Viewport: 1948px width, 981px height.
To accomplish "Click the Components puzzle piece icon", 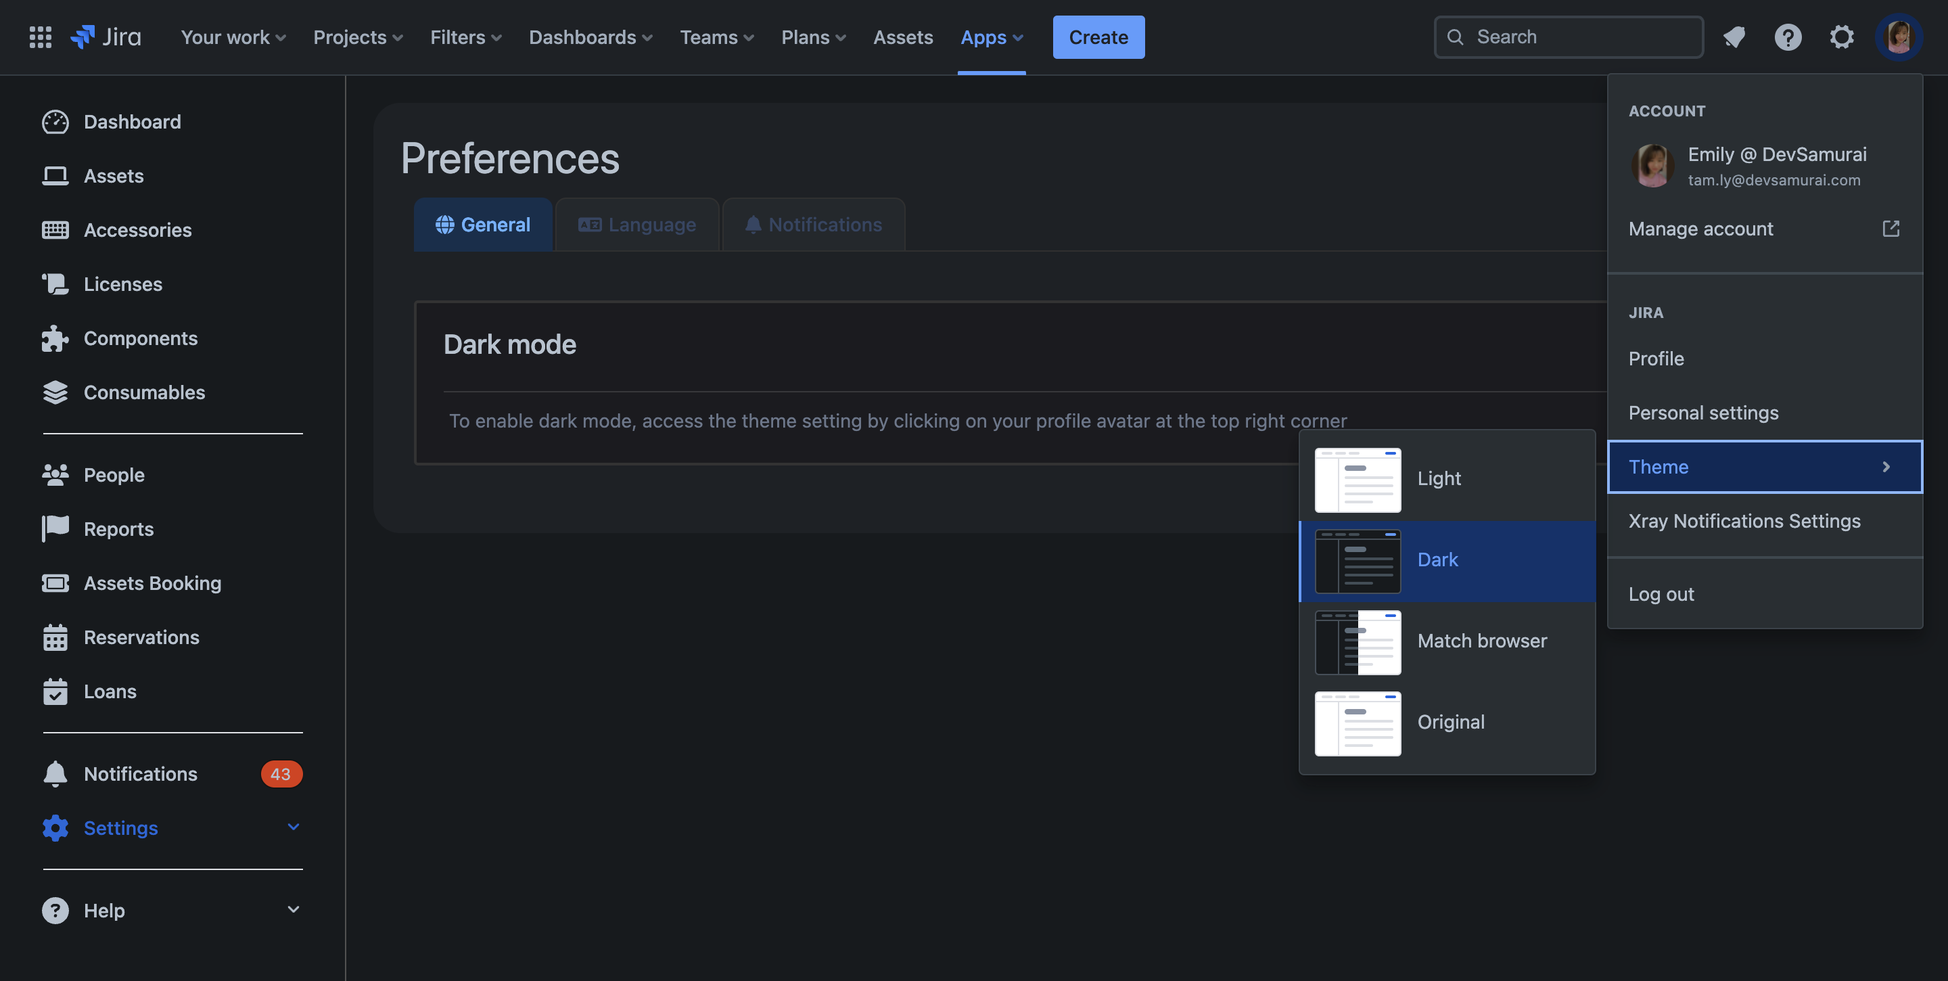I will tap(54, 338).
